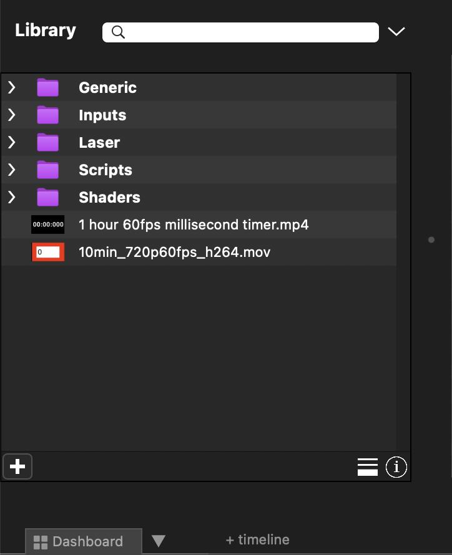Click the panel resize dot handle
The image size is (452, 555).
[431, 239]
